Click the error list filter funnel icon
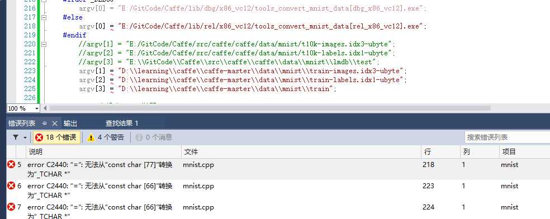The width and height of the screenshot is (550, 219). tap(16, 137)
